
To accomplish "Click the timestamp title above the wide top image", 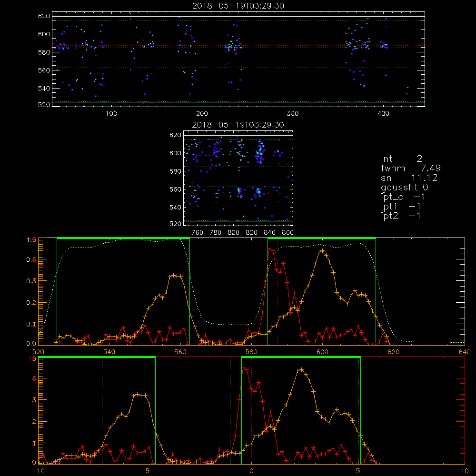I will [238, 6].
